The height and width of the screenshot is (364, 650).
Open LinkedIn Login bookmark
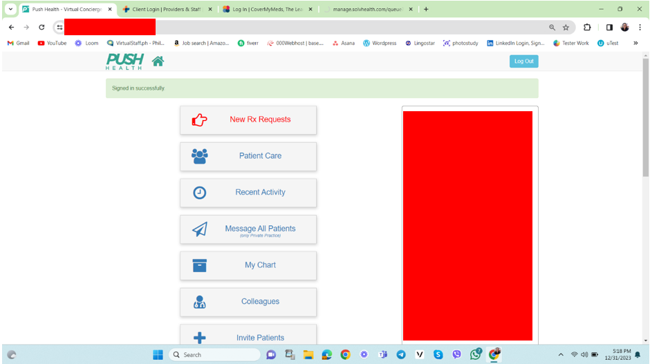click(x=515, y=43)
